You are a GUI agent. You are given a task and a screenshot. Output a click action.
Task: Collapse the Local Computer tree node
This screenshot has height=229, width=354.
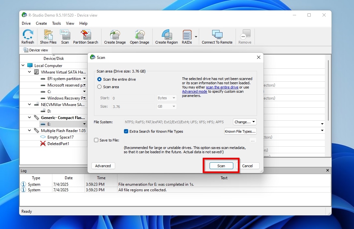pos(23,65)
